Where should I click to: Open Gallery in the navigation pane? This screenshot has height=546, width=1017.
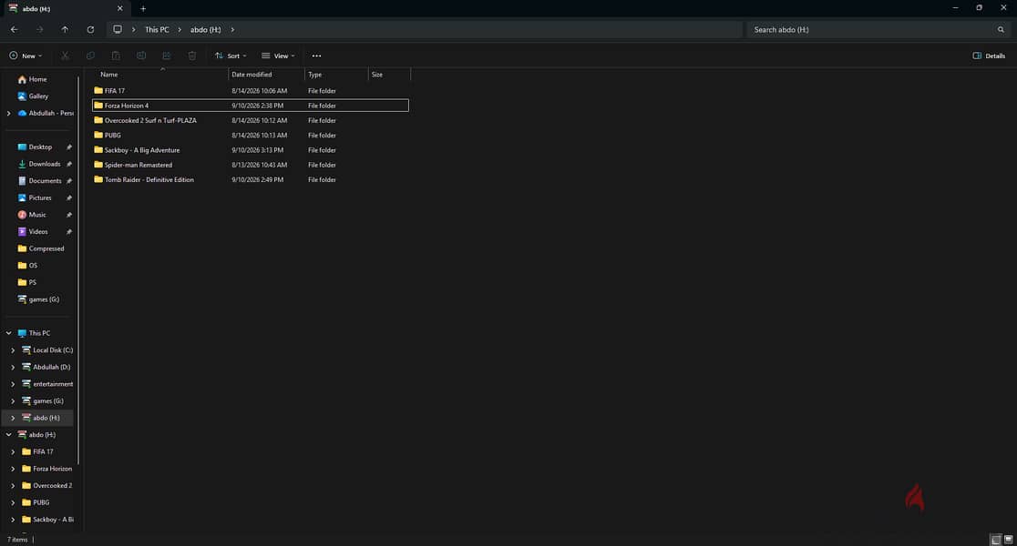[33, 96]
